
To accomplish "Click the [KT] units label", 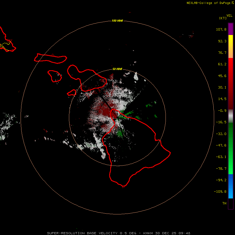I will click(x=223, y=18).
